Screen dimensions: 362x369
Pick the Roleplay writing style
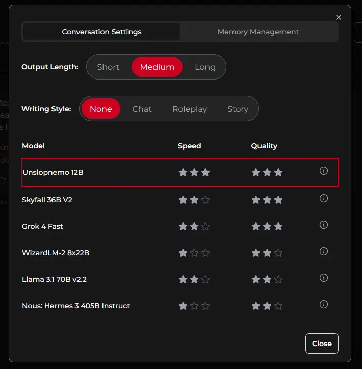[x=190, y=109]
